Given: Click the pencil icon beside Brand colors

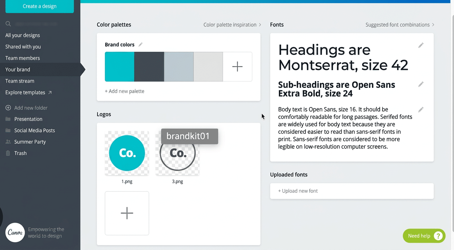Looking at the screenshot, I should (140, 45).
